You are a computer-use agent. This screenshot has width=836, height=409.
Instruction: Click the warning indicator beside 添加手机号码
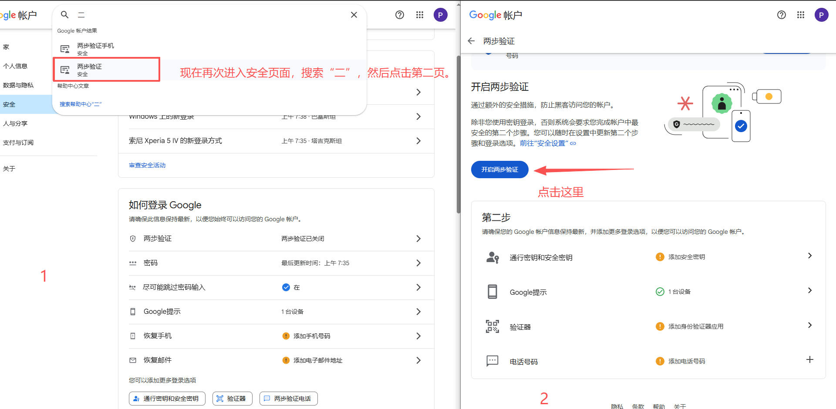pyautogui.click(x=286, y=336)
